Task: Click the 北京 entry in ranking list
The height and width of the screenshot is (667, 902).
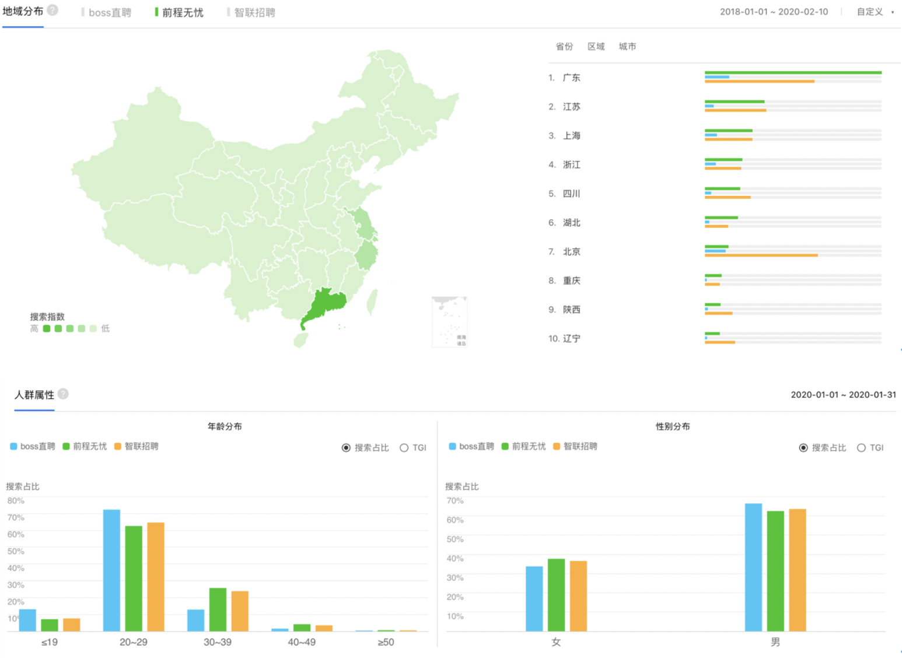Action: coord(572,251)
